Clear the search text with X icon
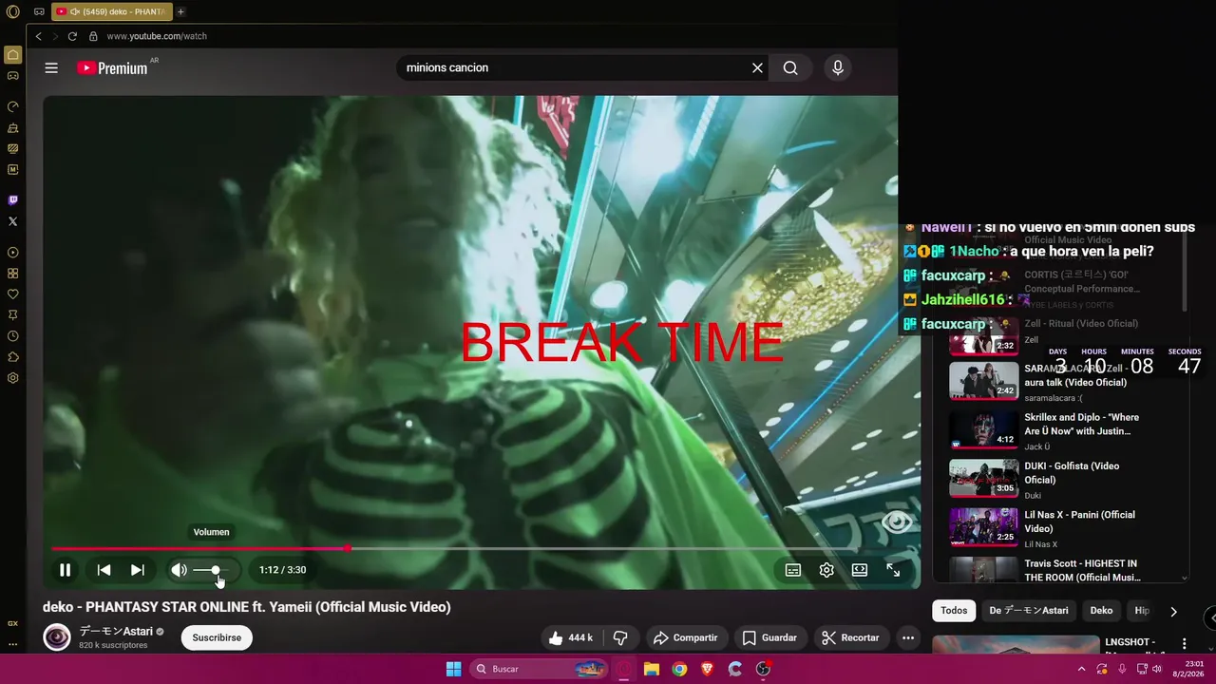The height and width of the screenshot is (684, 1216). tap(757, 68)
